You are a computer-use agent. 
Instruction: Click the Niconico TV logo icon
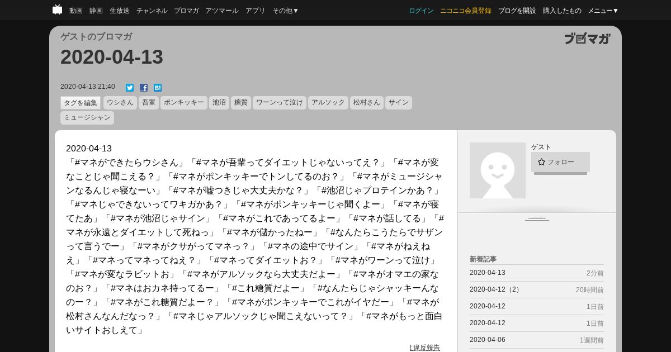[x=57, y=9]
